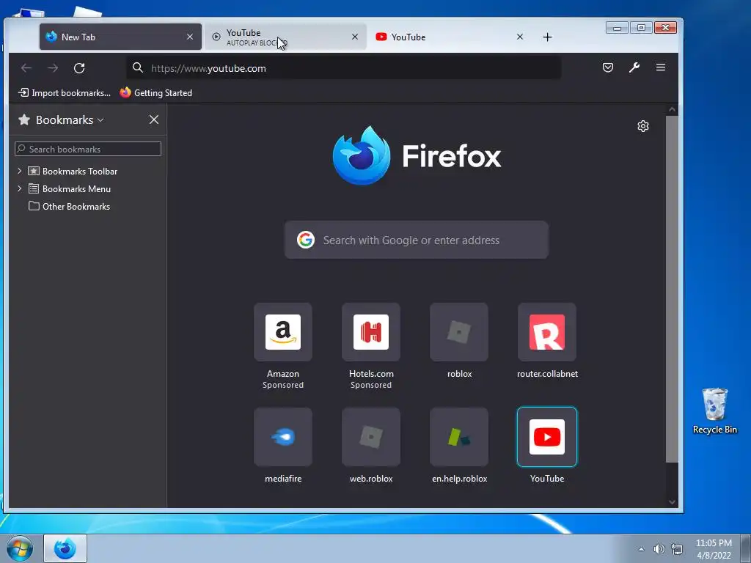Image resolution: width=751 pixels, height=563 pixels.
Task: Click the Google G icon in search box
Action: click(306, 240)
